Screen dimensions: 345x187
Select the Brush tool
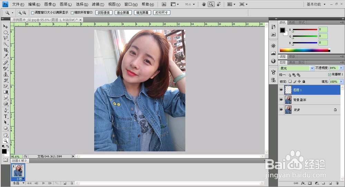(x=6, y=68)
